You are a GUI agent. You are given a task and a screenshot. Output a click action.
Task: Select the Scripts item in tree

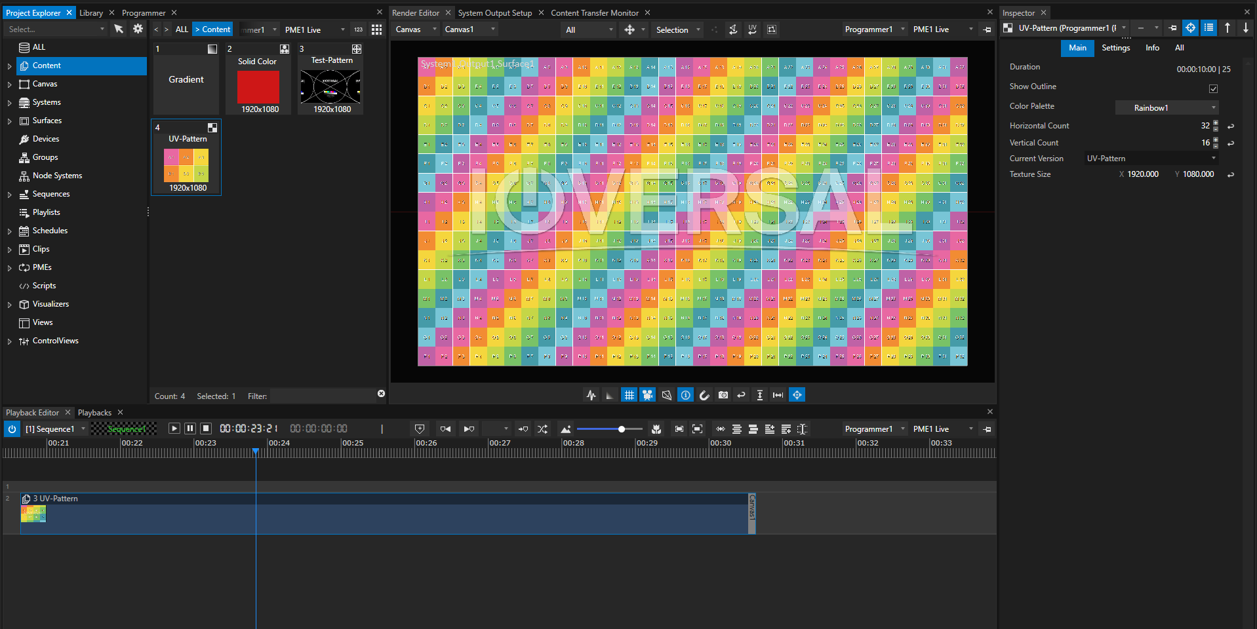coord(44,286)
